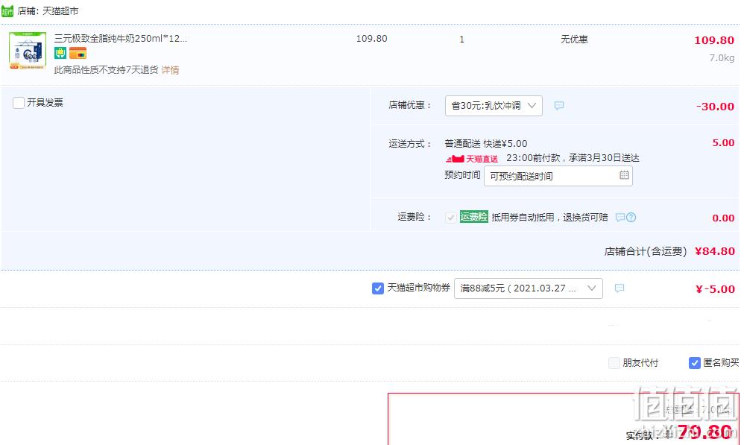Click the orange credit card icon under product
This screenshot has height=445, width=744.
[78, 53]
